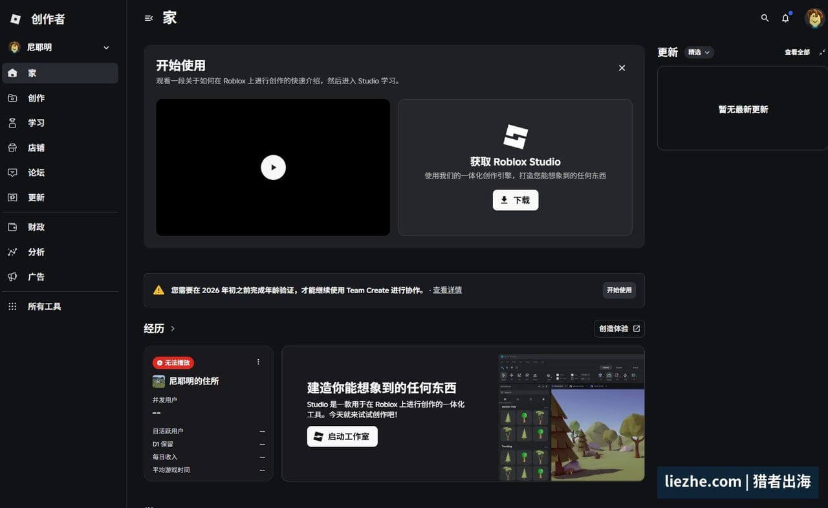Open the 查看详情 link in the warning
The image size is (828, 508).
(447, 290)
